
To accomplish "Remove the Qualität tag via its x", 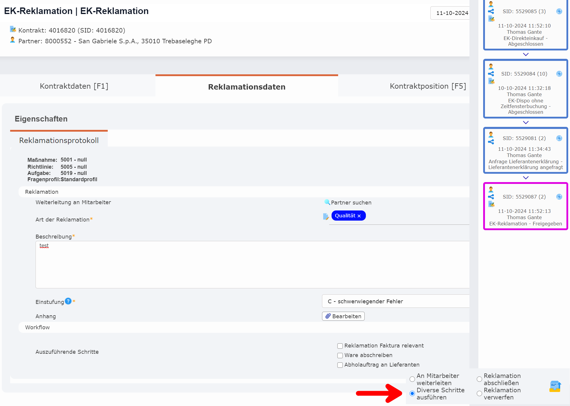I will point(359,216).
